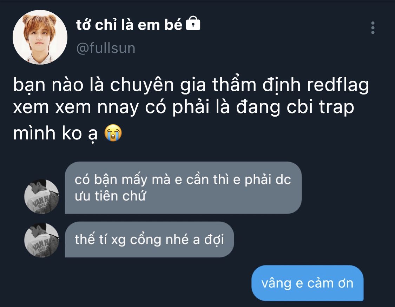Click the opening words 'bạn nào' of tweet

pos(48,85)
